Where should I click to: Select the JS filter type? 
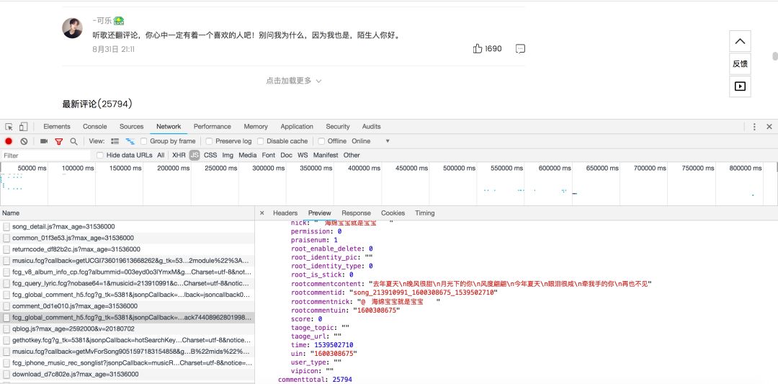[194, 156]
